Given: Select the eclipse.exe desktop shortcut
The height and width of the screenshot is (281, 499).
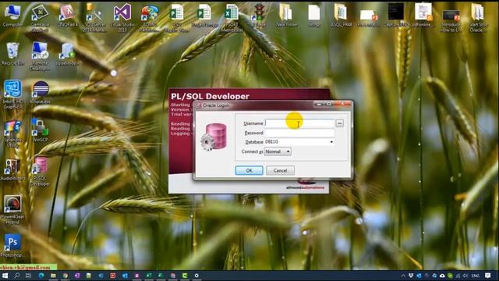Looking at the screenshot, I should pos(40,92).
